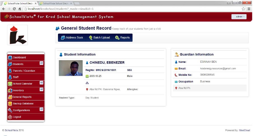Image resolution: width=253 pixels, height=136 pixels.
Task: Open Batch Upload for students
Action: (99, 38)
